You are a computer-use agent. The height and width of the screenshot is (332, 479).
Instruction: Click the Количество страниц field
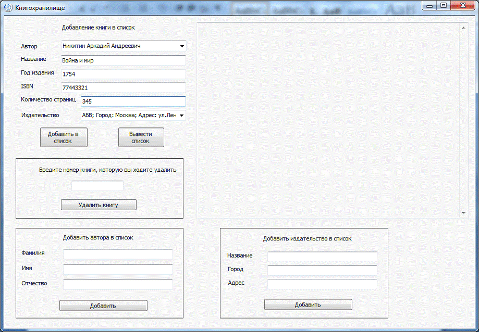tap(133, 101)
